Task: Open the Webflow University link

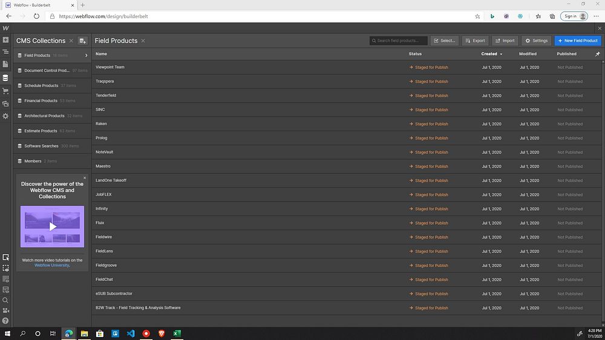Action: click(x=51, y=265)
